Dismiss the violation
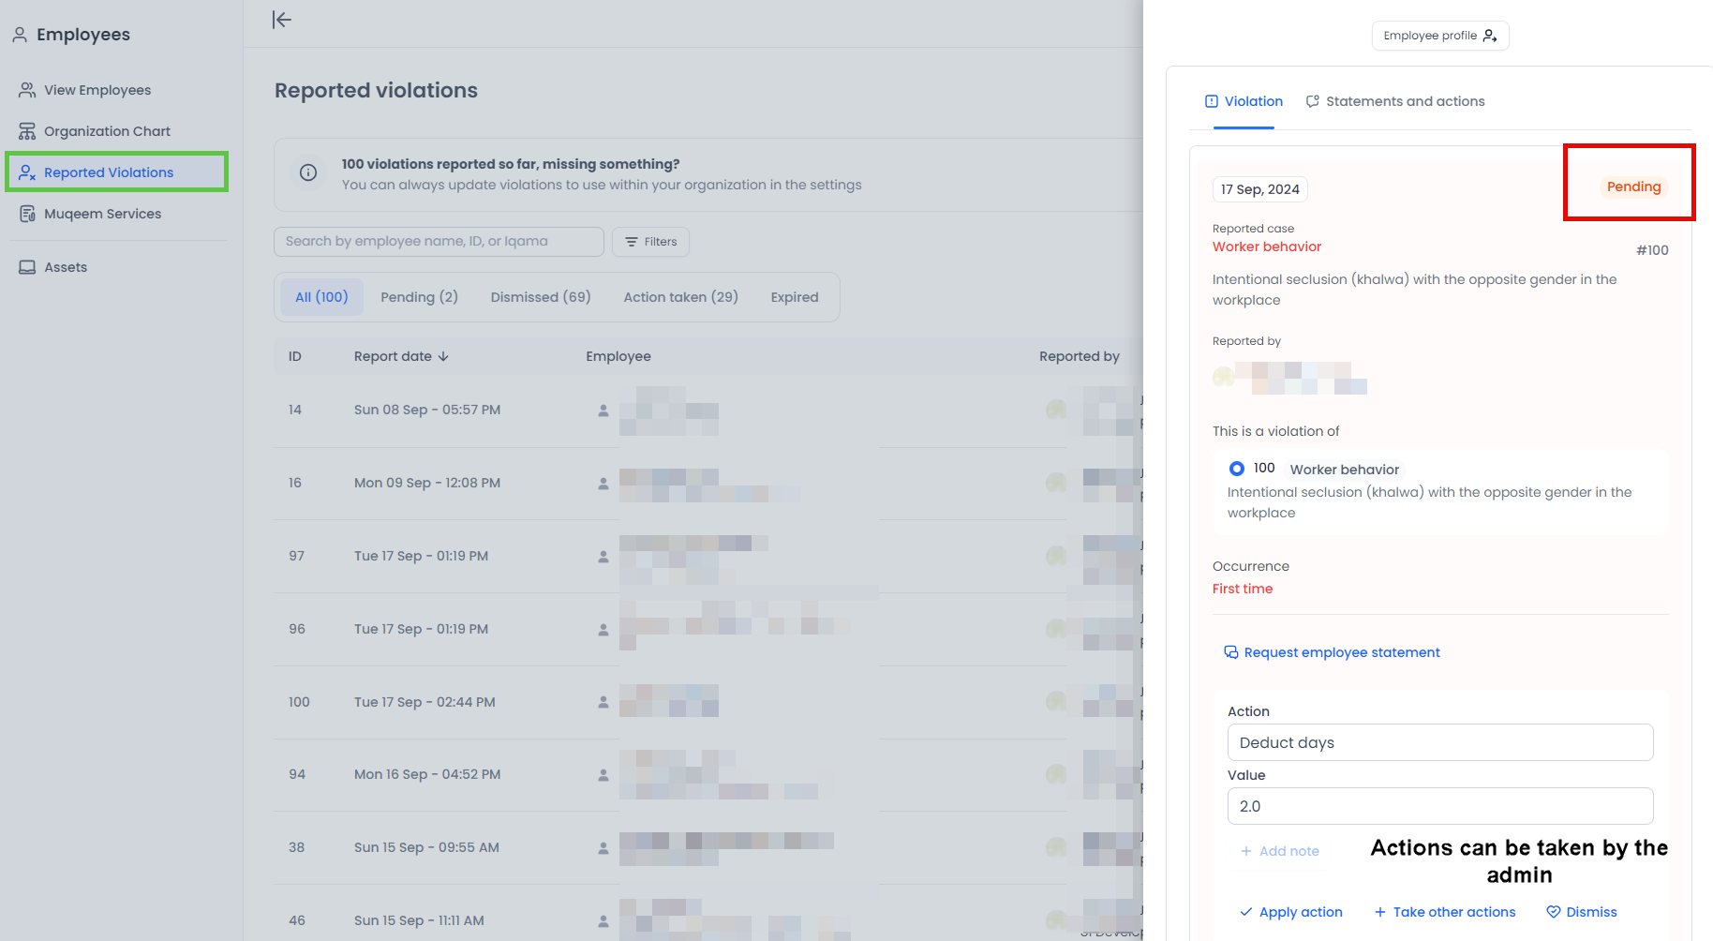The image size is (1713, 941). [x=1581, y=912]
